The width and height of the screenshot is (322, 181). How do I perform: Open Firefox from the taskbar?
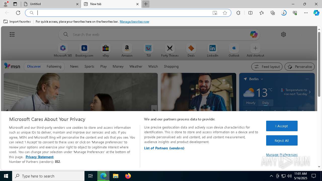pos(128,176)
